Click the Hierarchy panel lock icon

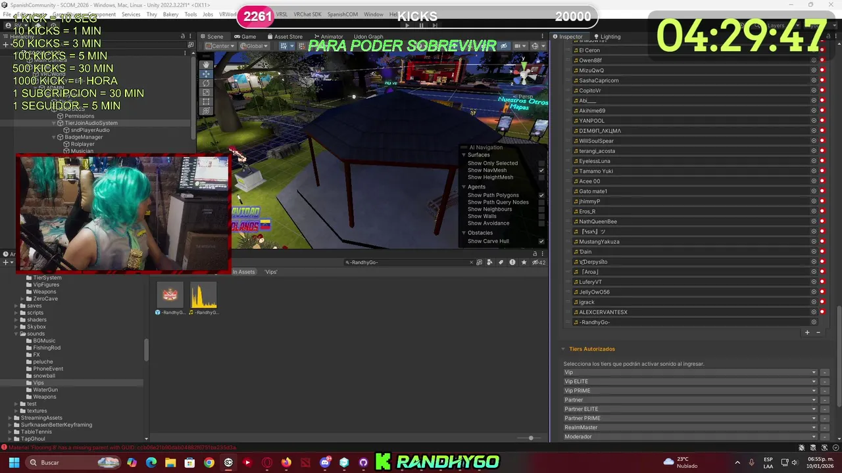point(183,36)
